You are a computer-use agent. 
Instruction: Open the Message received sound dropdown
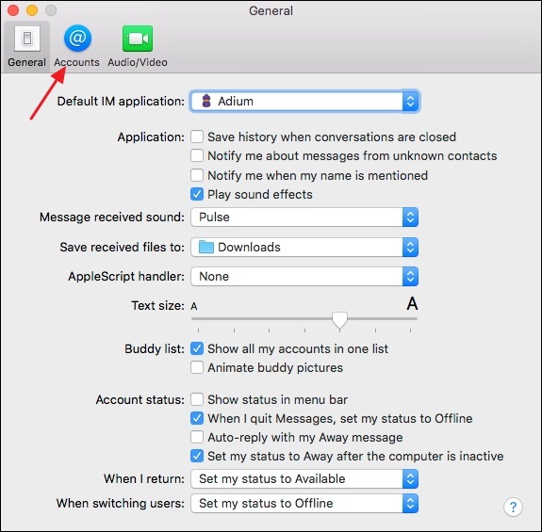[304, 218]
